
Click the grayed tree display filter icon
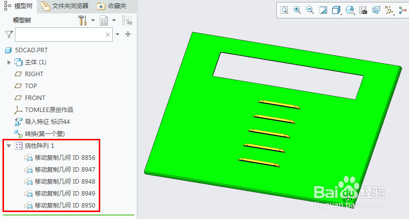[127, 20]
